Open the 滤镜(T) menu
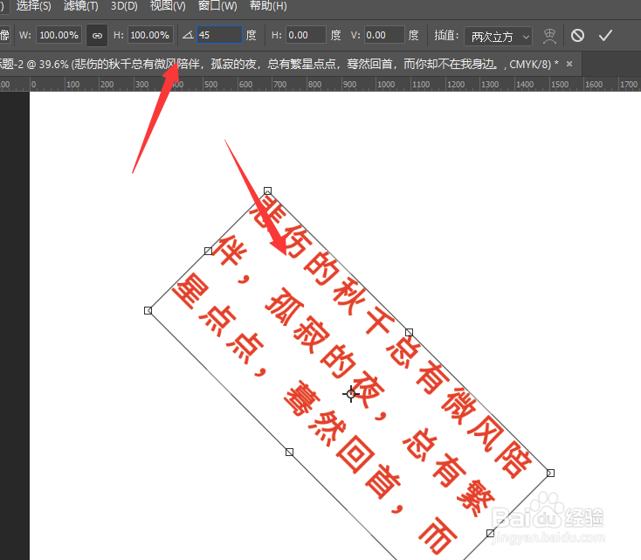Screen dimensions: 641x560 pyautogui.click(x=81, y=6)
